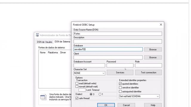191x107 pixels.
Task: Focus the Password field
Action: point(120,65)
